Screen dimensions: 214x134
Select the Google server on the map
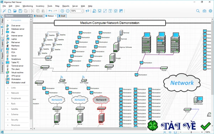tap(112, 58)
